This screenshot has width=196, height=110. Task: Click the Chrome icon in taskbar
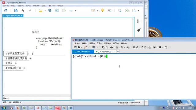click(x=64, y=108)
